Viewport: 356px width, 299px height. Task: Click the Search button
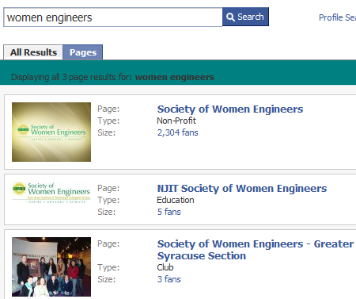pyautogui.click(x=245, y=17)
